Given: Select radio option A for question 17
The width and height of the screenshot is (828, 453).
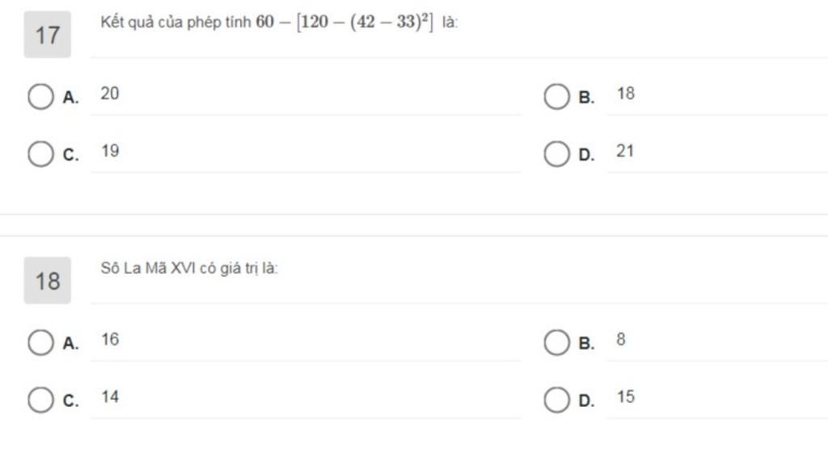Looking at the screenshot, I should pos(40,97).
